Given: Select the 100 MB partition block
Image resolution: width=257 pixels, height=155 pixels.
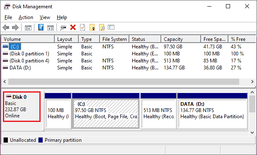Looking at the screenshot, I should (x=58, y=111).
